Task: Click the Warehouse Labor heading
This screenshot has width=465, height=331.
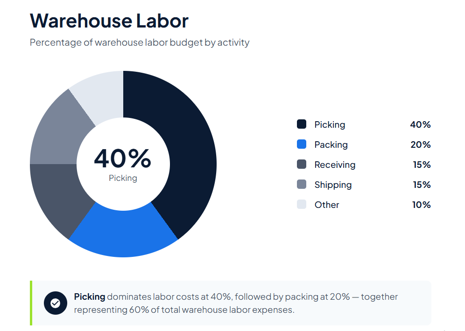Action: click(109, 21)
